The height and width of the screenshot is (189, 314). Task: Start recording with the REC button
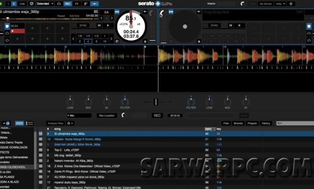point(157,115)
